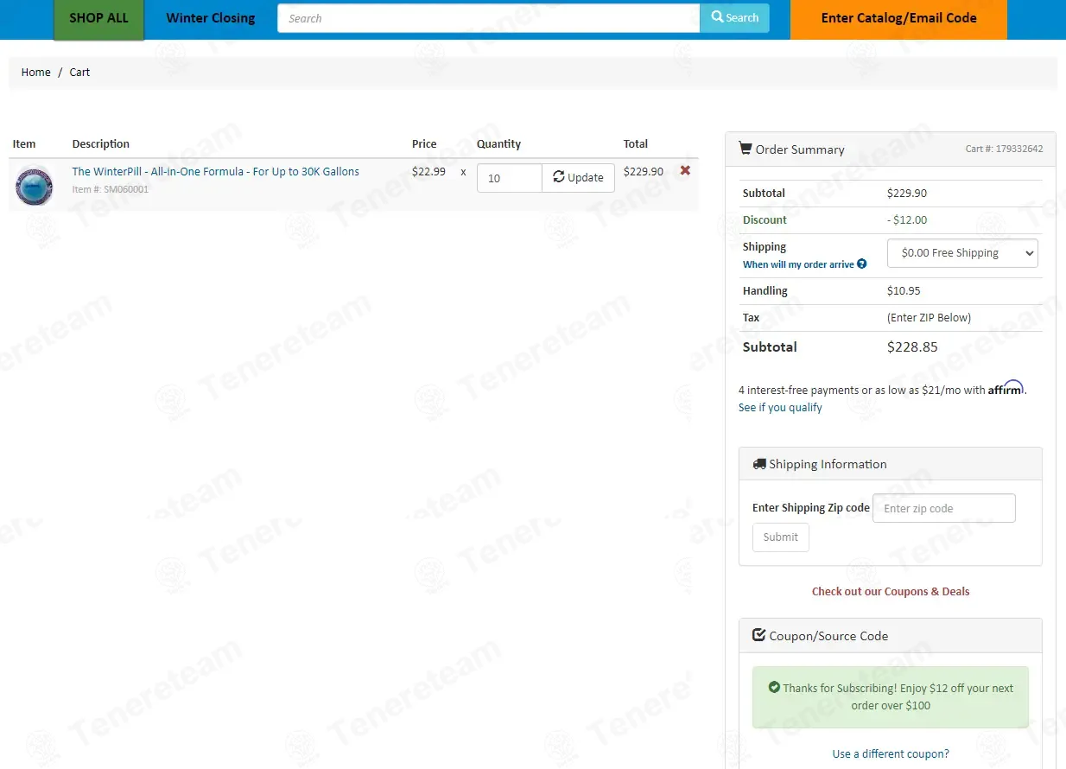Click the shopping cart icon in Order Summary
Screen dimensions: 1066x769
tap(746, 149)
